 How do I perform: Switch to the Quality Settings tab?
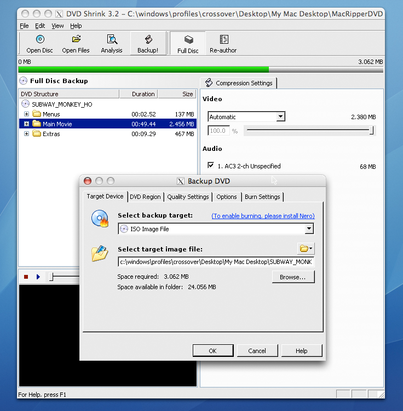pos(188,197)
